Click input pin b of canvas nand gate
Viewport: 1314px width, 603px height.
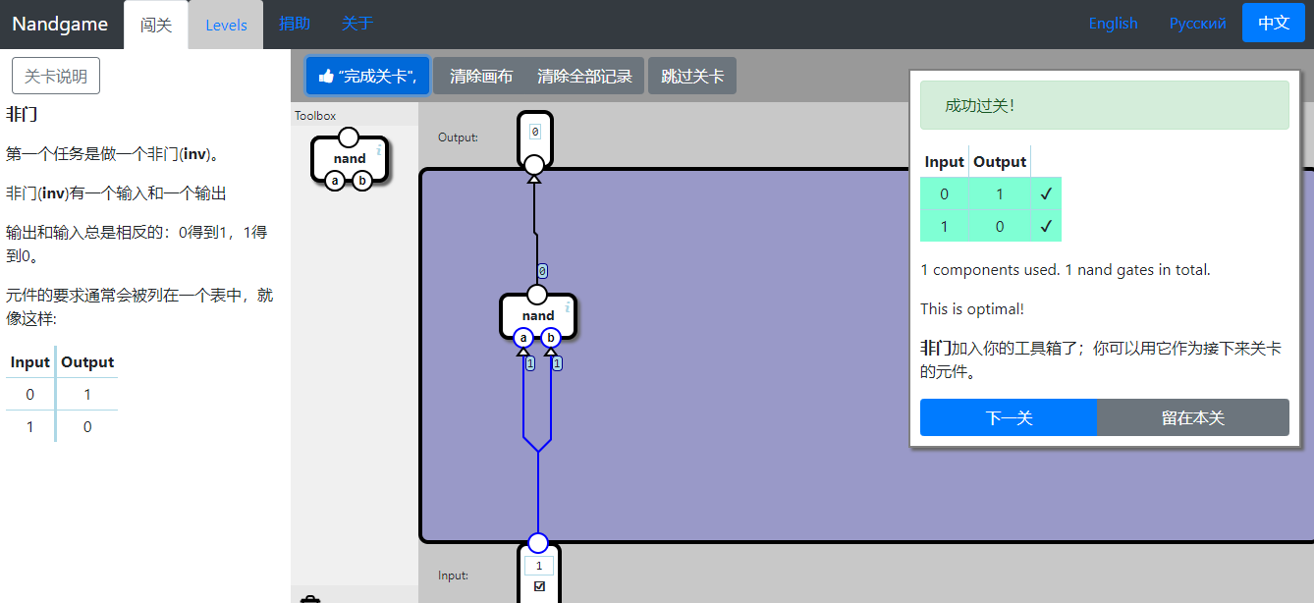coord(551,338)
